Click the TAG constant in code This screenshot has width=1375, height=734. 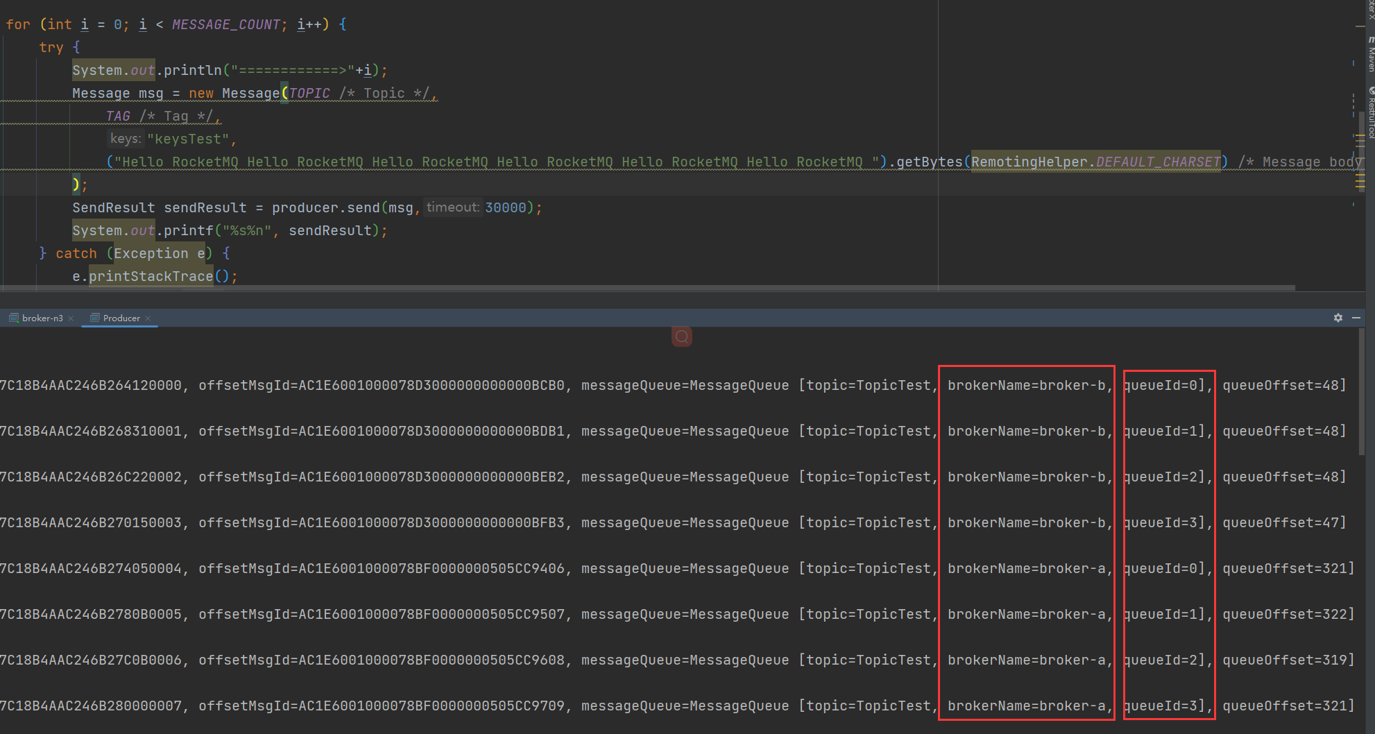118,116
